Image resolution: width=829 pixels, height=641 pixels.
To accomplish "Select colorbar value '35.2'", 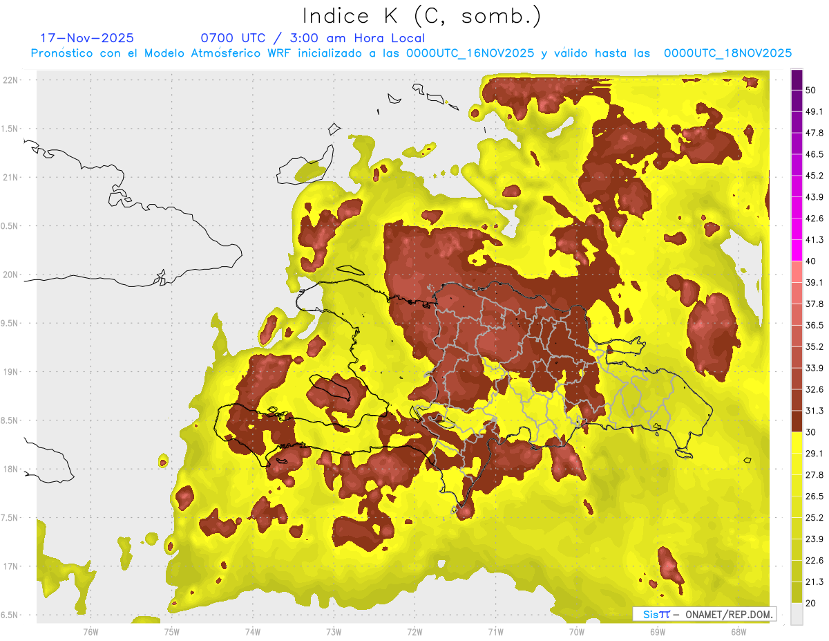I will click(814, 346).
